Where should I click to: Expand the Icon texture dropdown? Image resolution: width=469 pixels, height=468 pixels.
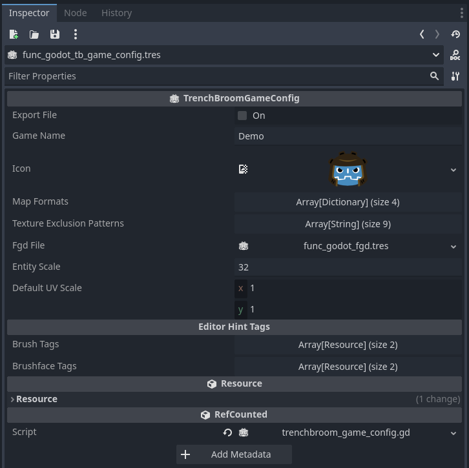click(453, 170)
